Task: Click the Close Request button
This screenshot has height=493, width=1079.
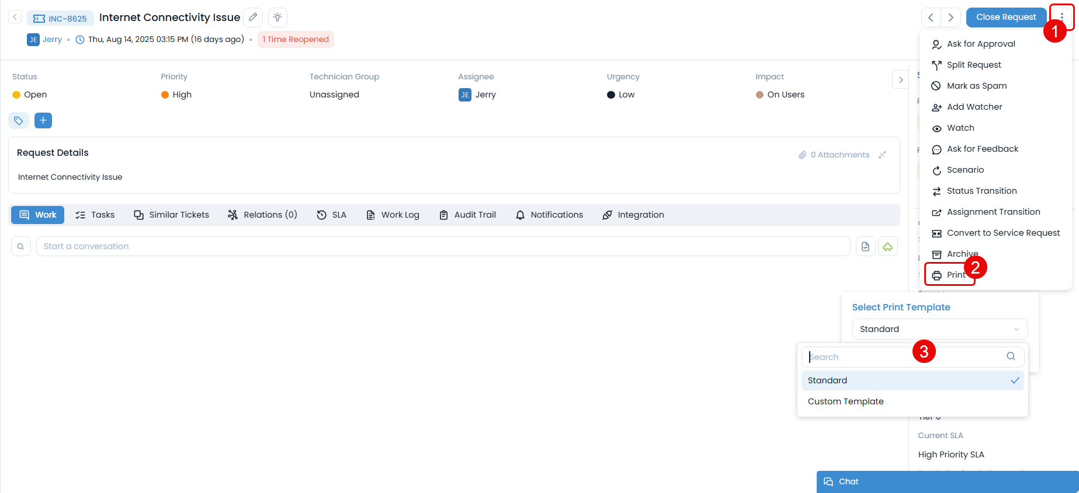Action: point(1005,18)
